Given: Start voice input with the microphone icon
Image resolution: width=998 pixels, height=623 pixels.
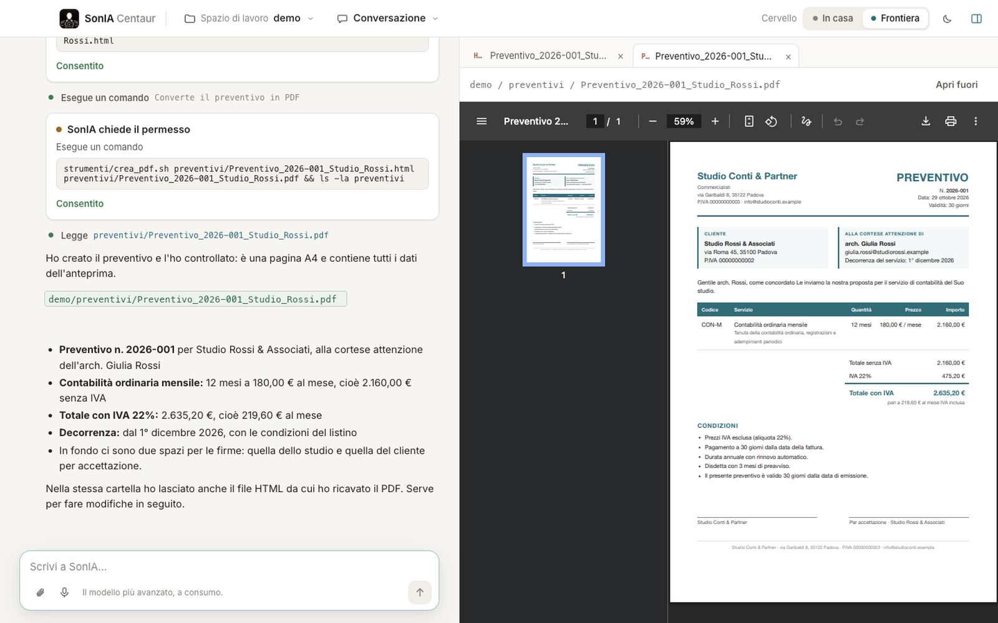Looking at the screenshot, I should point(64,592).
